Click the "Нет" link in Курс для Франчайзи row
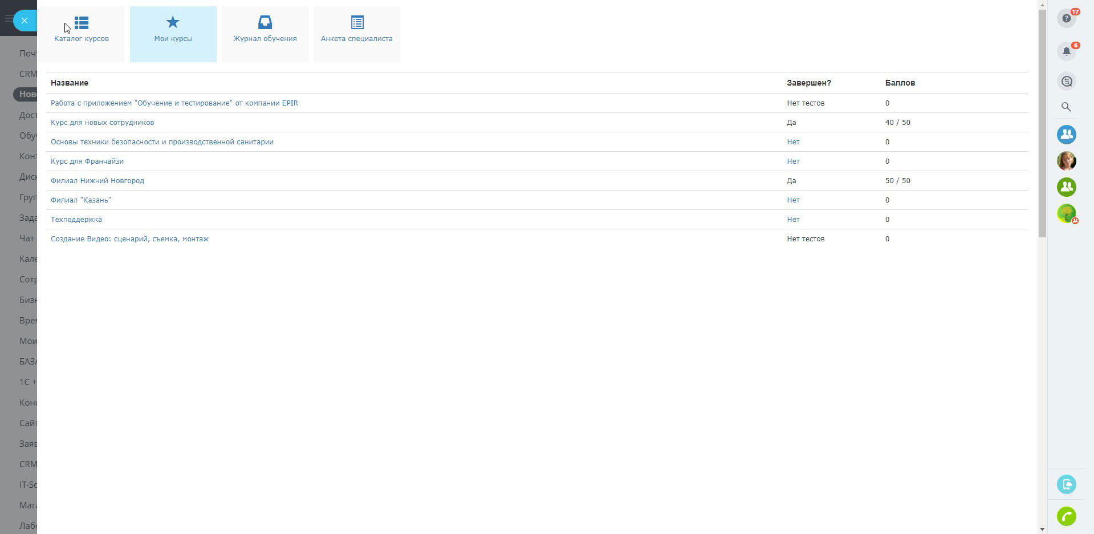Screen dimensions: 1094x534 (x=794, y=161)
